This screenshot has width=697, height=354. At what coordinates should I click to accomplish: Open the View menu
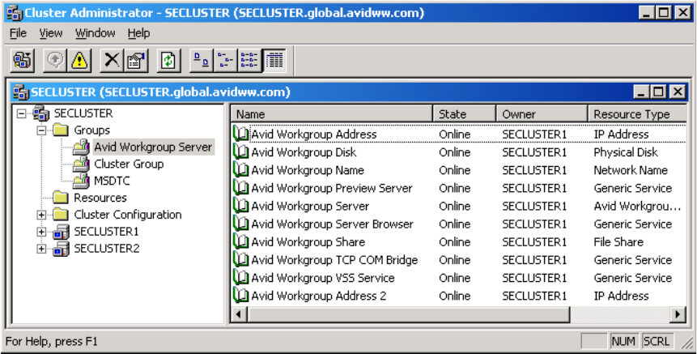click(x=51, y=33)
